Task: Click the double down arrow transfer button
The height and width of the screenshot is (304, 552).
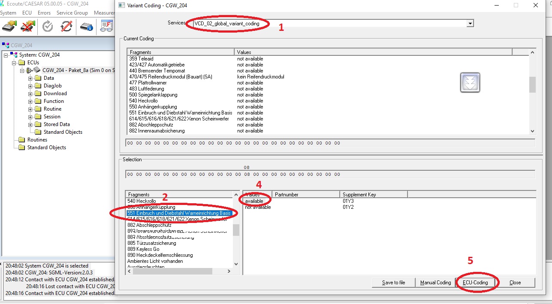Action: [x=470, y=82]
